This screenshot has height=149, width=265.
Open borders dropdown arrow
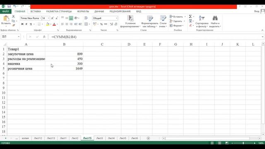click(42, 24)
